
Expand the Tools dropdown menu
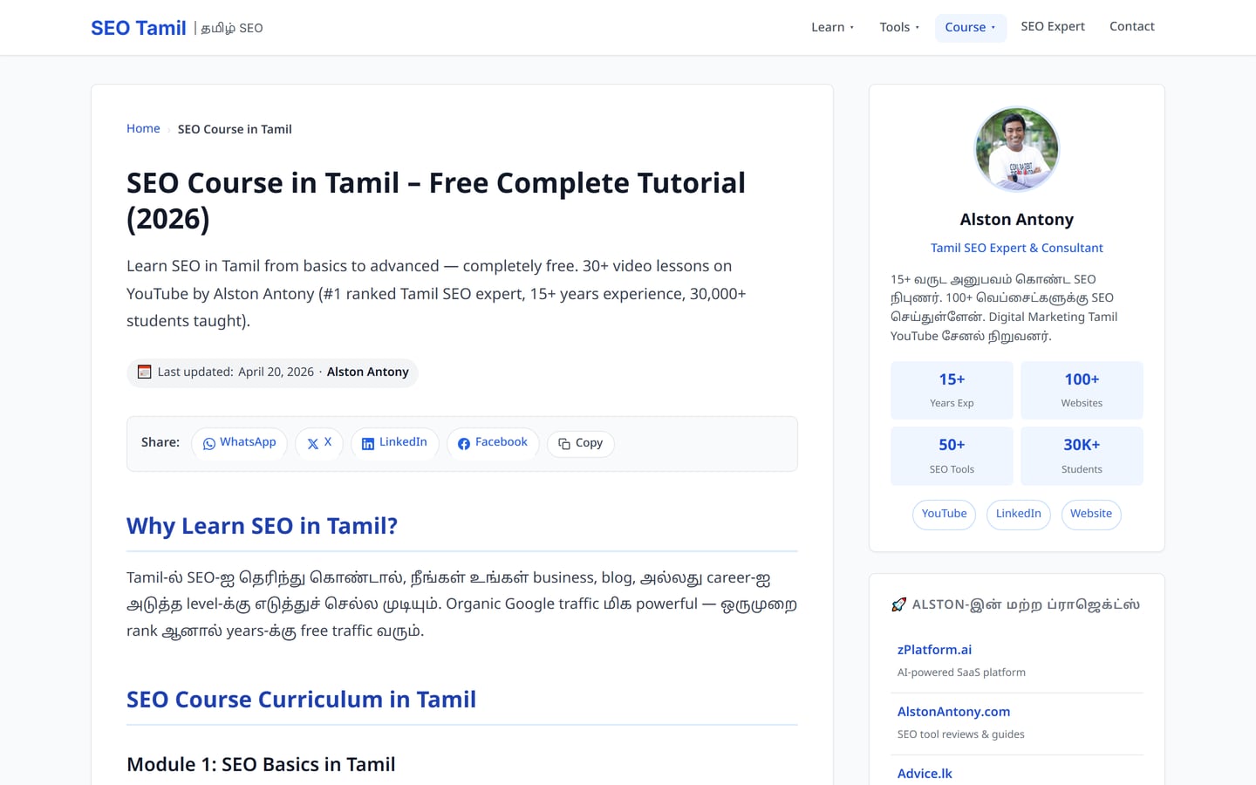coord(899,27)
